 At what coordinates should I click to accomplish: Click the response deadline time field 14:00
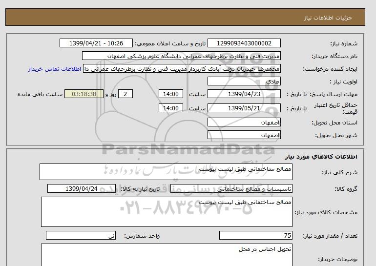pyautogui.click(x=171, y=94)
